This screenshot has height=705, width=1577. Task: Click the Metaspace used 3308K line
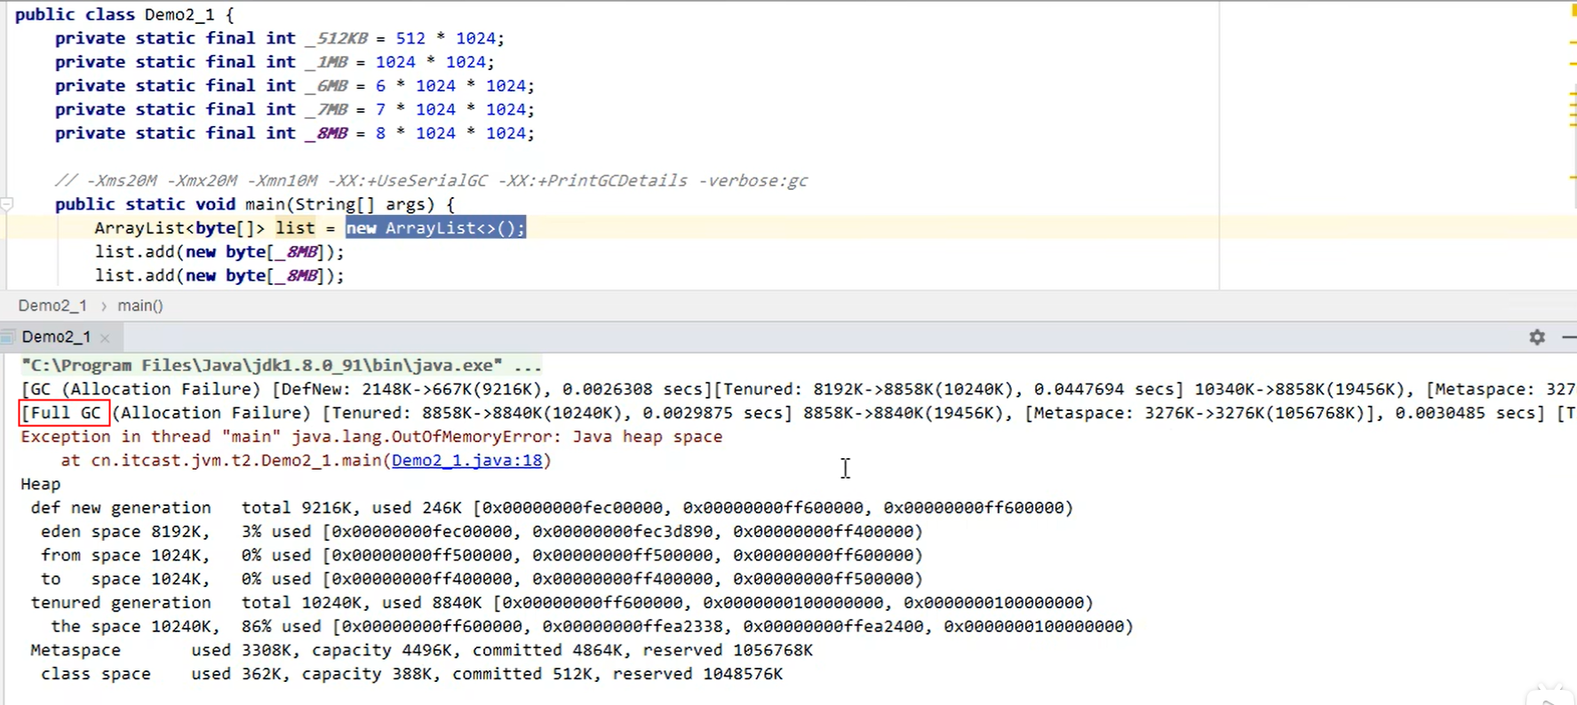coord(421,650)
